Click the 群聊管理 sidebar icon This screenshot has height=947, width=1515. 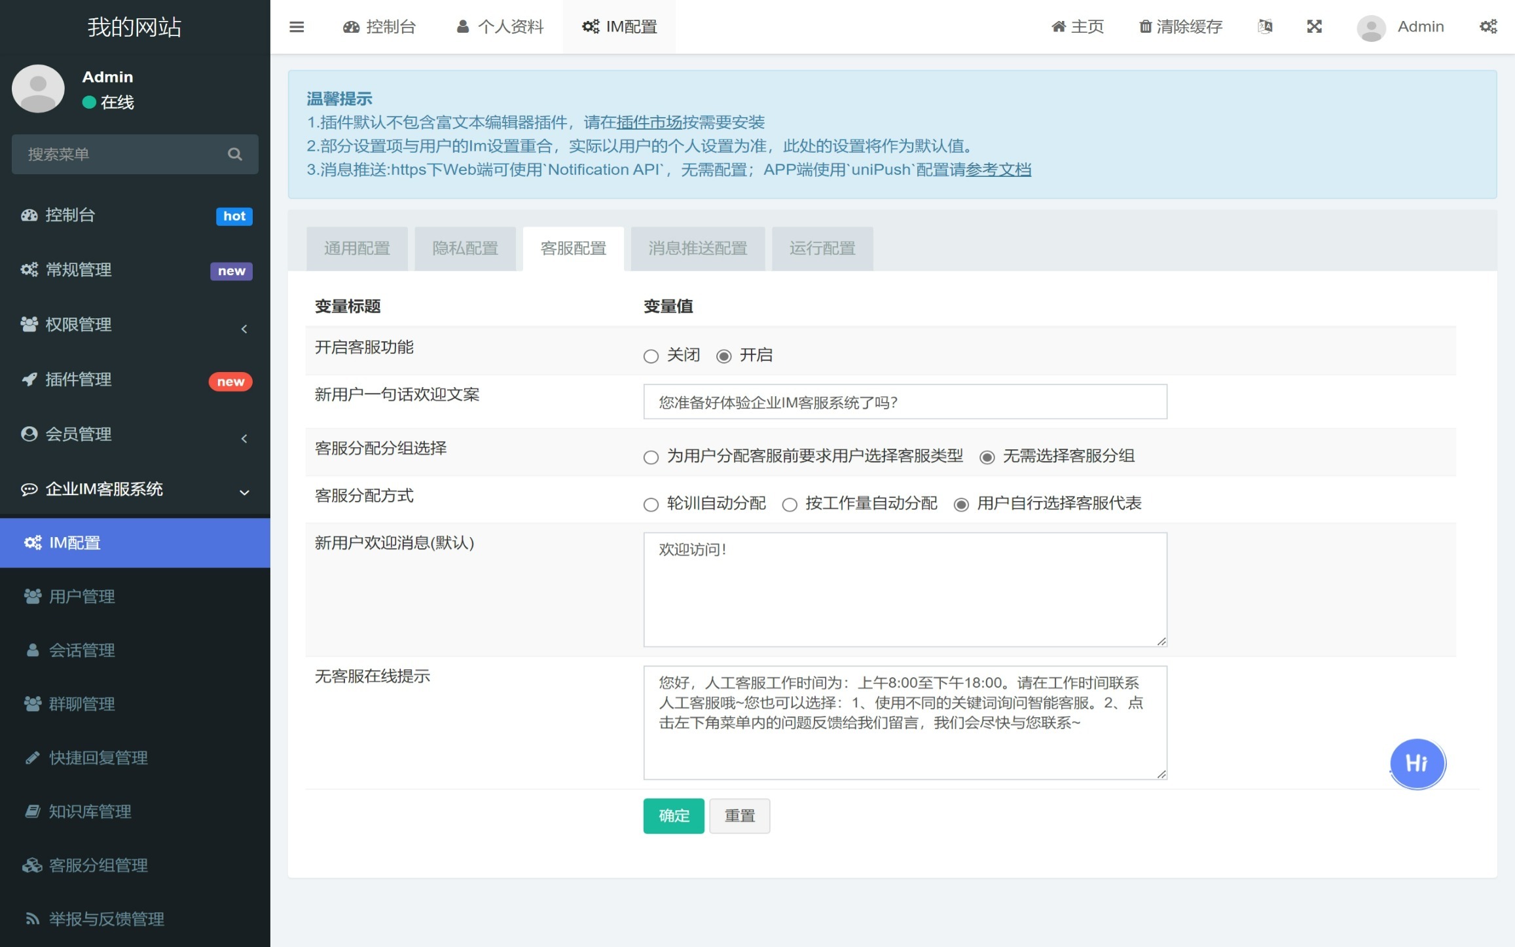pyautogui.click(x=31, y=704)
